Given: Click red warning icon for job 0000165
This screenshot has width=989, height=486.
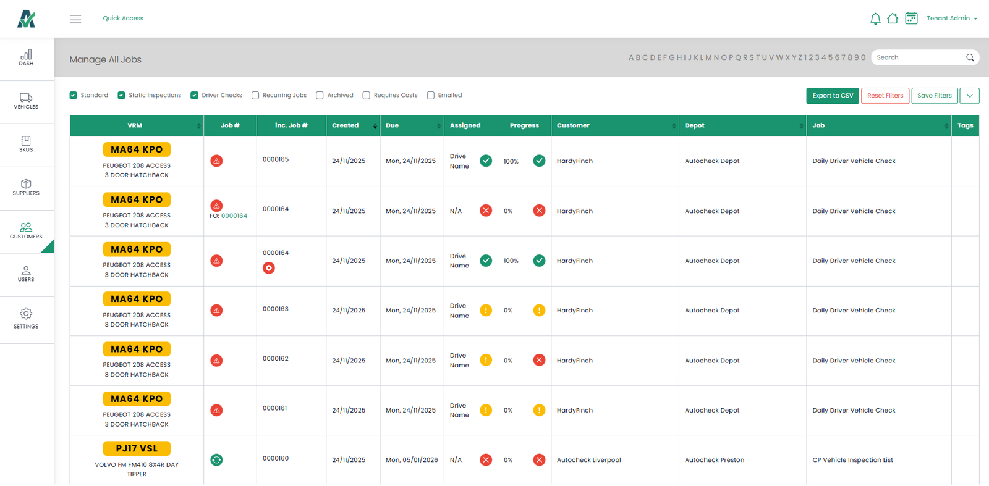Looking at the screenshot, I should coord(216,161).
